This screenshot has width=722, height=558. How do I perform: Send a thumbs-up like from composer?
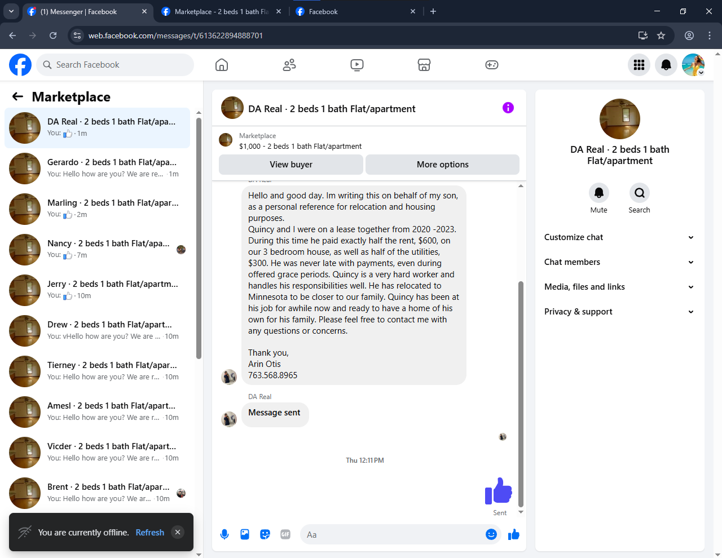click(x=513, y=534)
